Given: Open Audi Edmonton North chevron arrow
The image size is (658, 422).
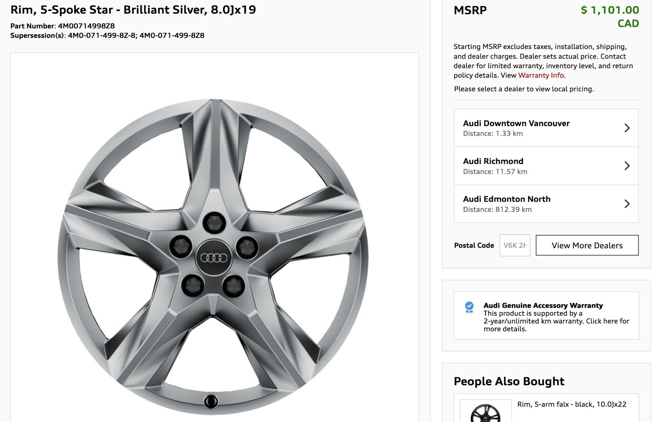Looking at the screenshot, I should point(627,204).
